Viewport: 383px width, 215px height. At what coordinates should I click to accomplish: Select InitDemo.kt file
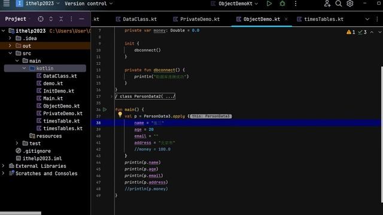pos(55,91)
